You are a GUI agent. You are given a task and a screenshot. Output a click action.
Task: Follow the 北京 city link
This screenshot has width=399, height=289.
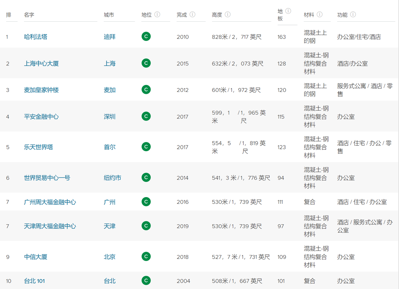pos(110,257)
